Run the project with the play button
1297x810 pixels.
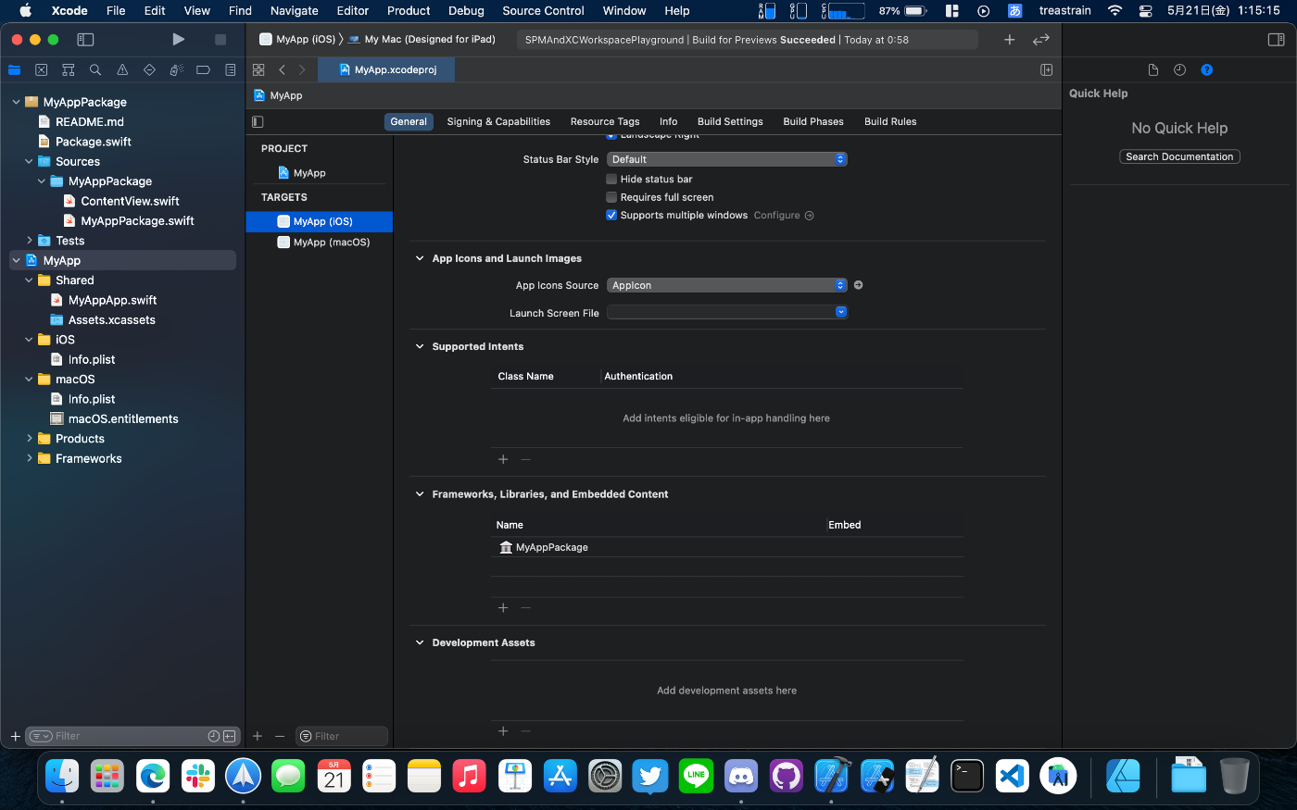[179, 40]
